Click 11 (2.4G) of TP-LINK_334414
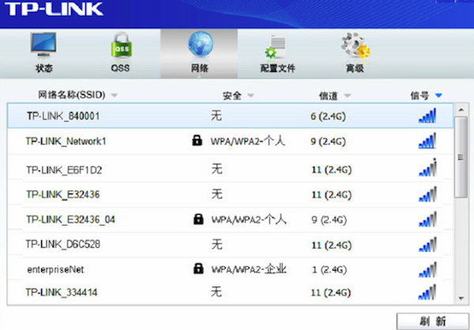 (x=331, y=293)
